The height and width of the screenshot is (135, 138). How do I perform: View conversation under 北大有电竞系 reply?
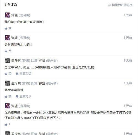tap(23, 96)
